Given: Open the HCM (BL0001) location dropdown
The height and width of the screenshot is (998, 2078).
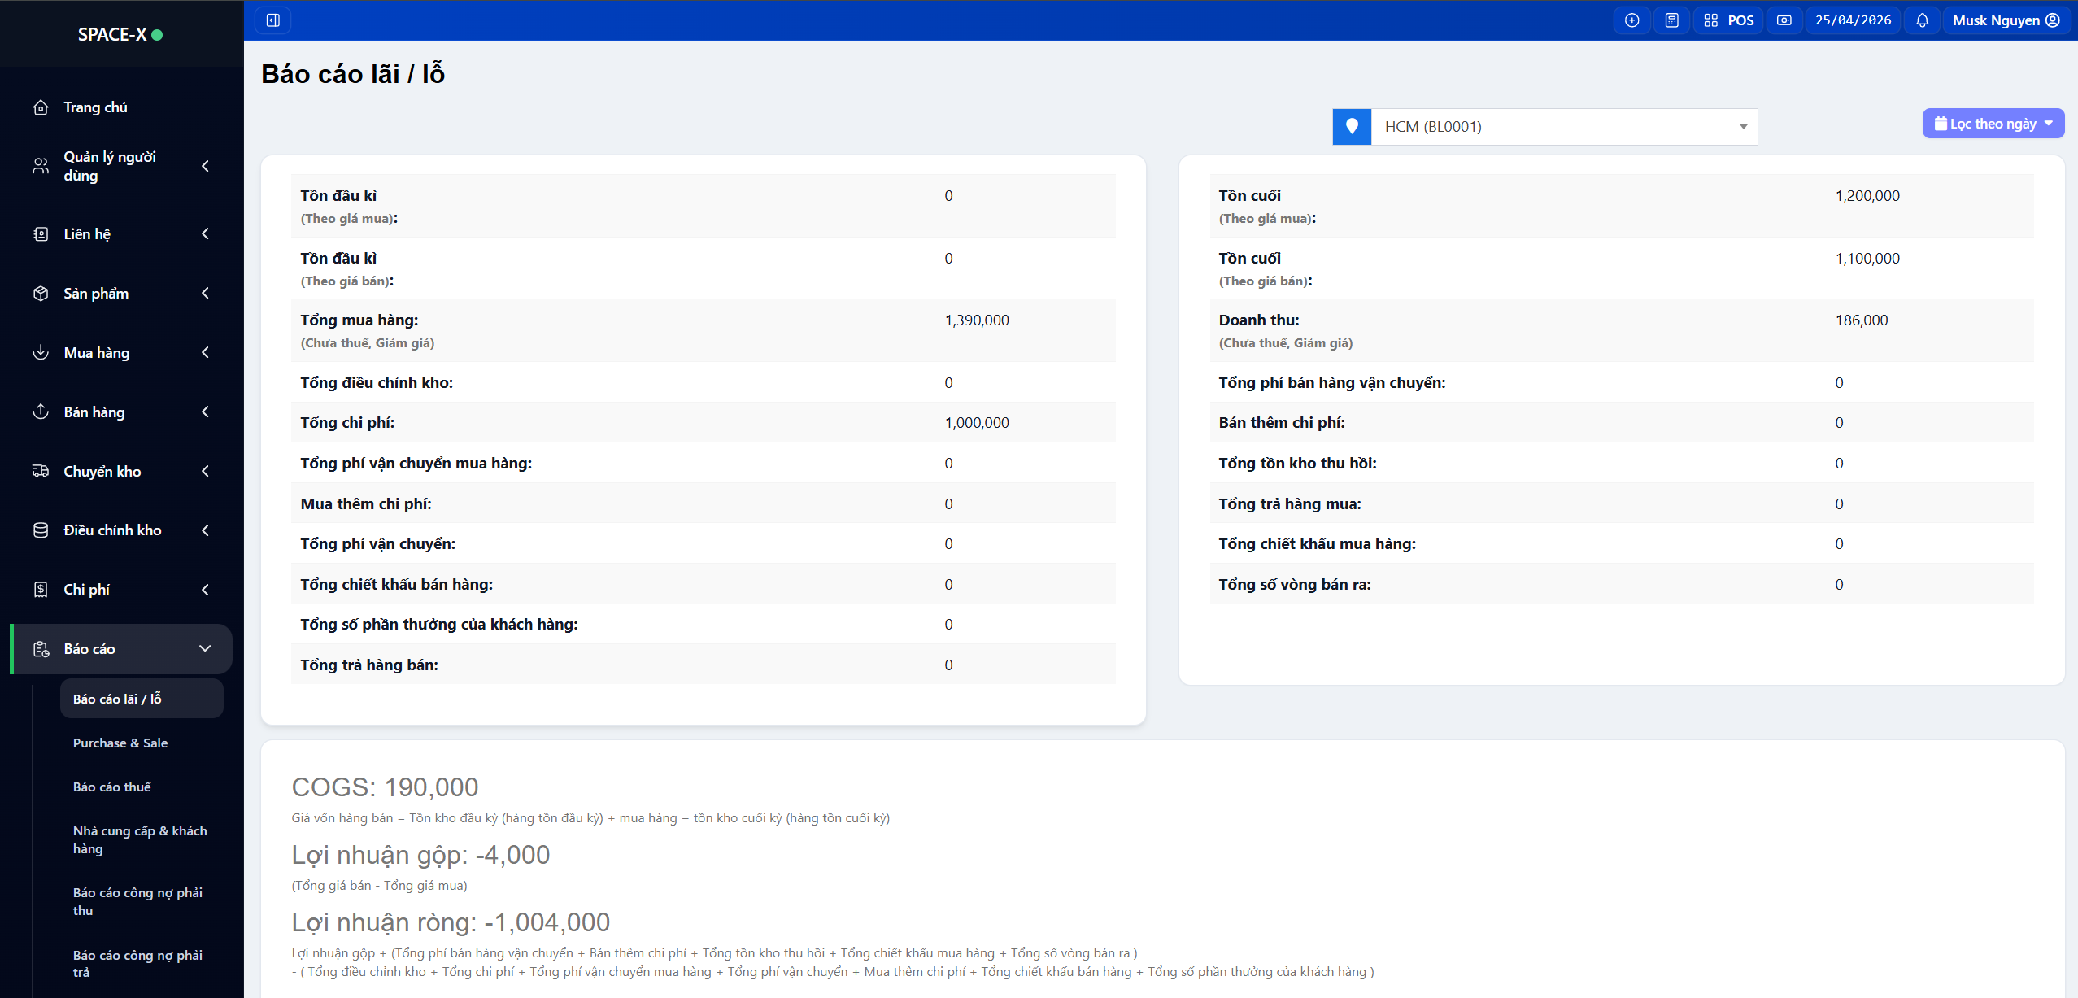Looking at the screenshot, I should pos(1563,127).
